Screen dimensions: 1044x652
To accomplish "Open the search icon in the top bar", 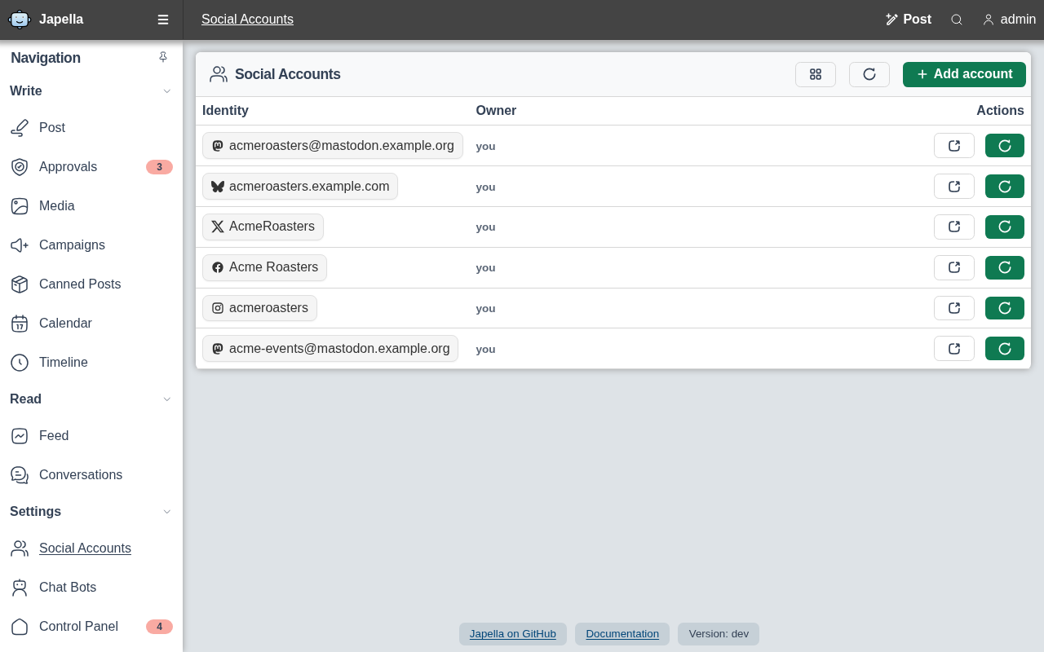I will tap(957, 20).
